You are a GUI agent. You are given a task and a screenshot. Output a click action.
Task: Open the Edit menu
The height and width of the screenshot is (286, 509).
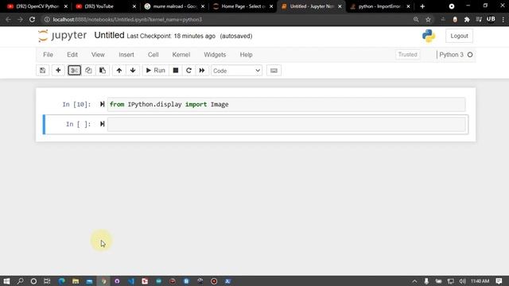click(72, 55)
